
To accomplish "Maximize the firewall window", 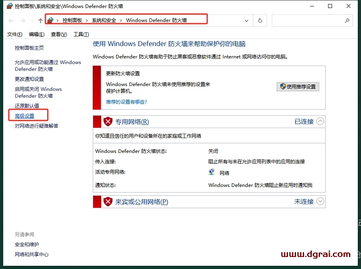I will (330, 6).
